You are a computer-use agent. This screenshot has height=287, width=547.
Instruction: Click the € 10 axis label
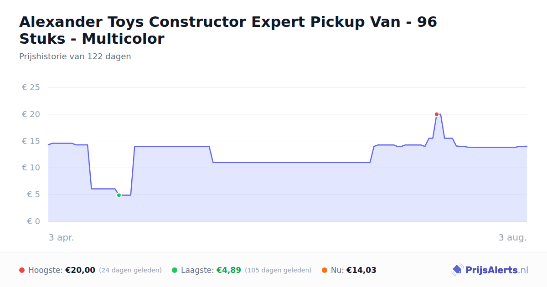(x=31, y=168)
